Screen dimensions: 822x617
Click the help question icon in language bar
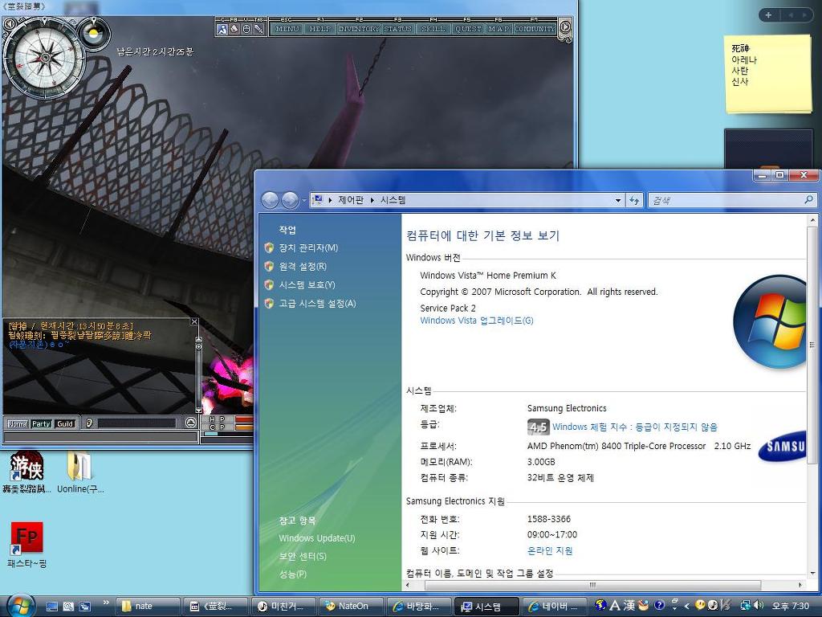coord(660,605)
